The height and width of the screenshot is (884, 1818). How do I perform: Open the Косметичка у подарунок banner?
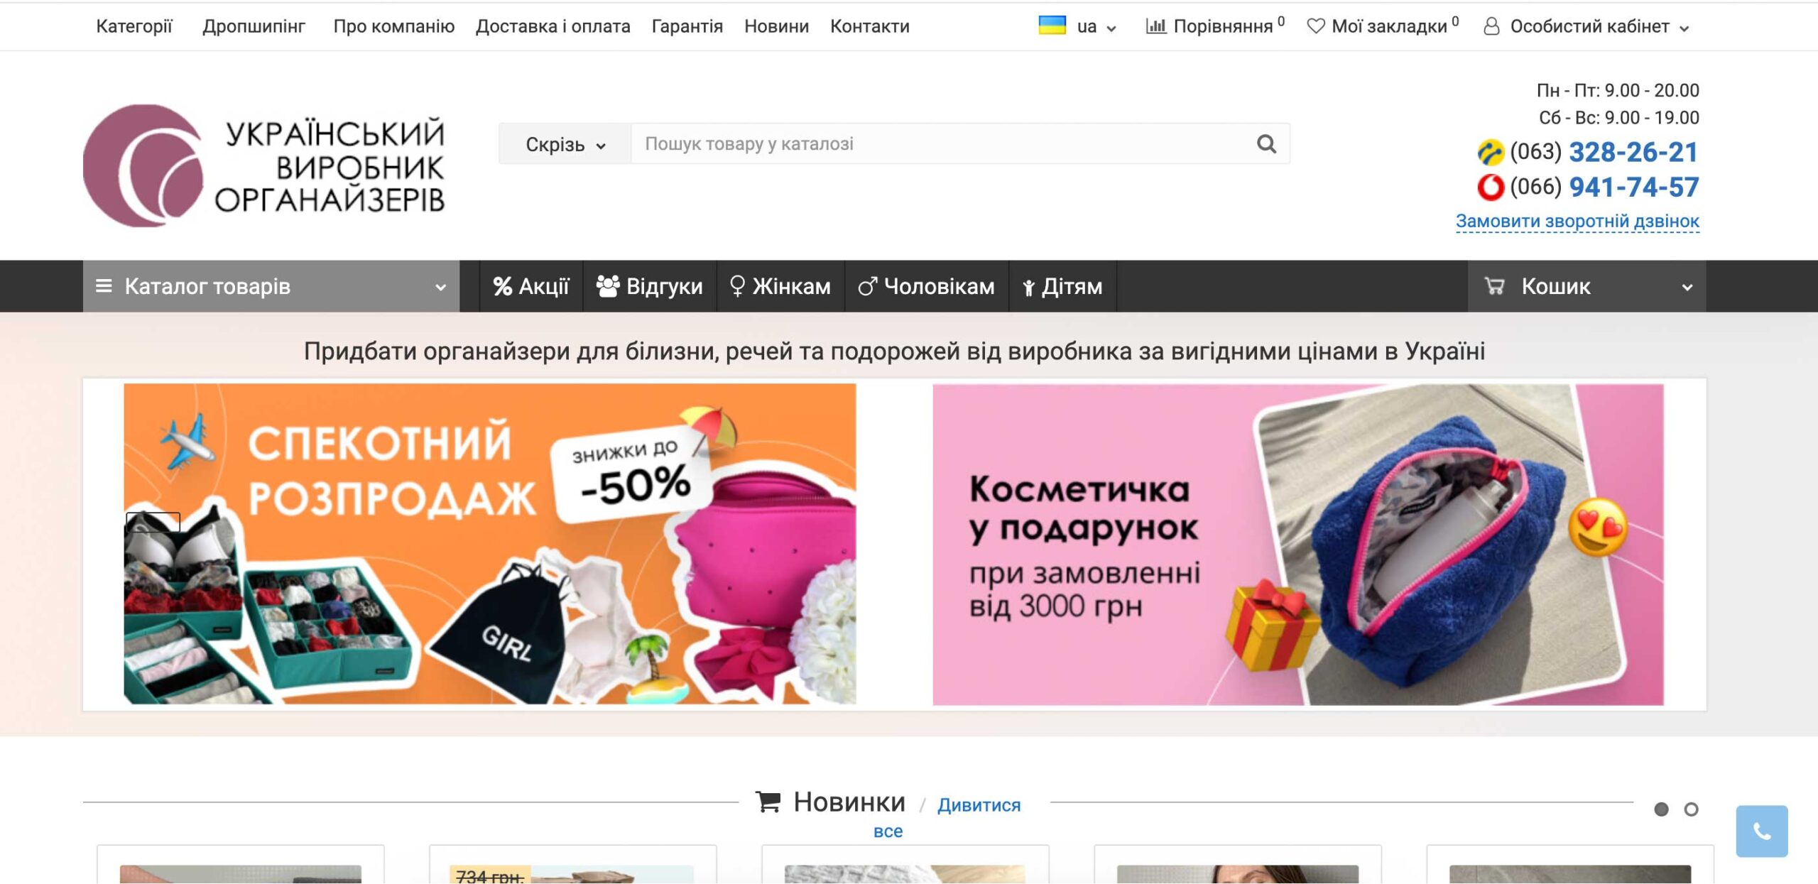[x=1297, y=545]
